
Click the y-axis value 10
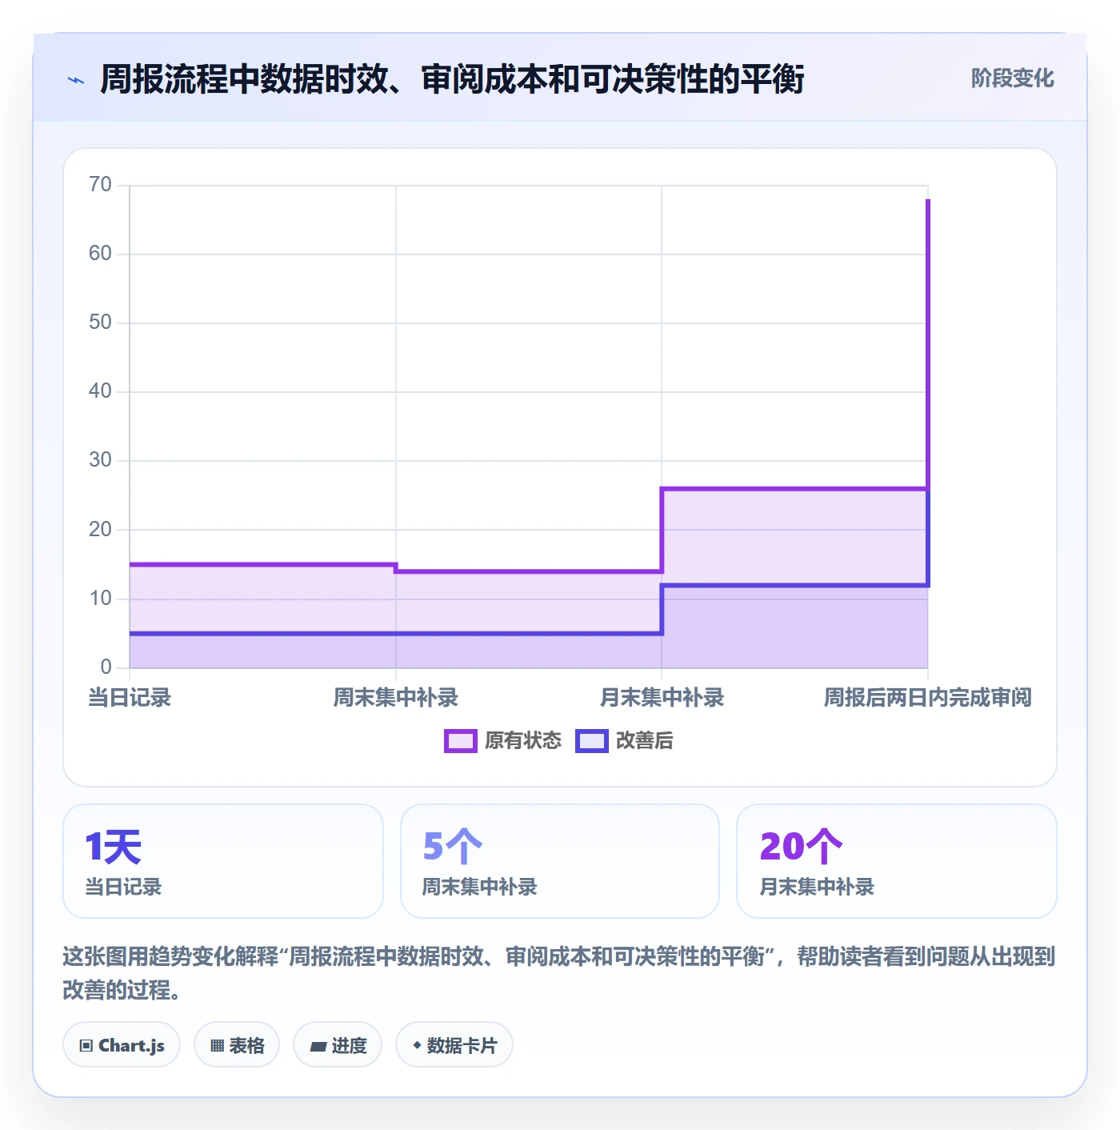tap(100, 598)
